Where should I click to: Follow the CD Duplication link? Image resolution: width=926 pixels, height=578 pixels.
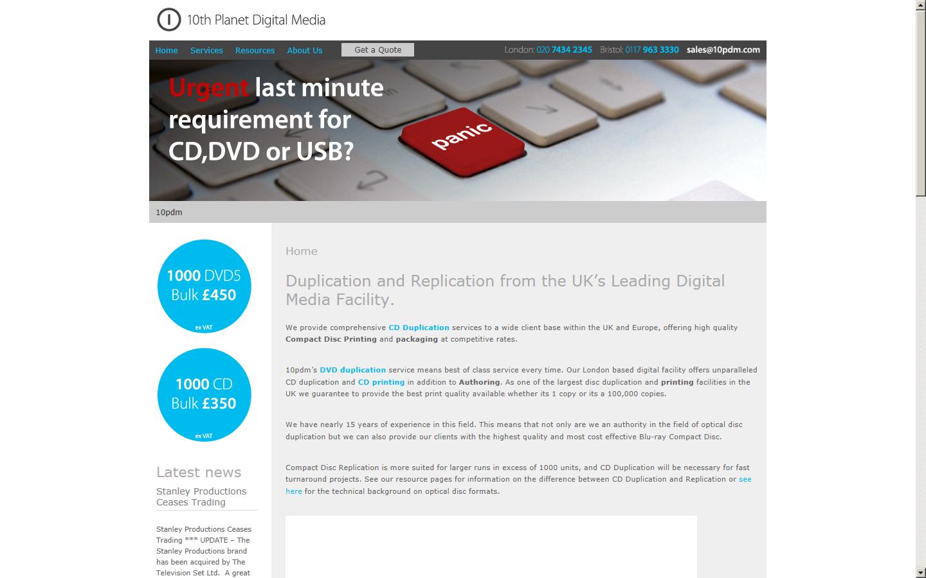pyautogui.click(x=419, y=328)
